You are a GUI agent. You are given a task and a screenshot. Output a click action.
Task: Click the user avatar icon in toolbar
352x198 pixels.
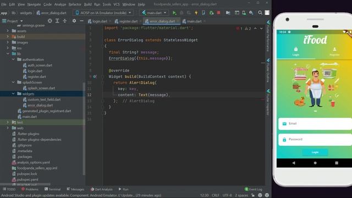(267, 13)
